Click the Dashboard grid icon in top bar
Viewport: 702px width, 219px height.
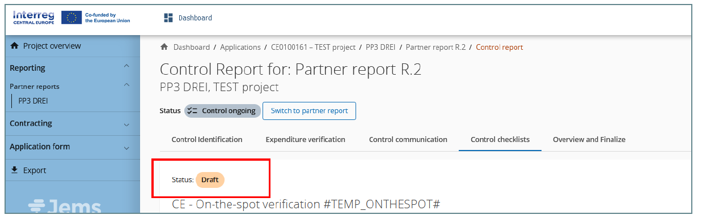point(168,18)
